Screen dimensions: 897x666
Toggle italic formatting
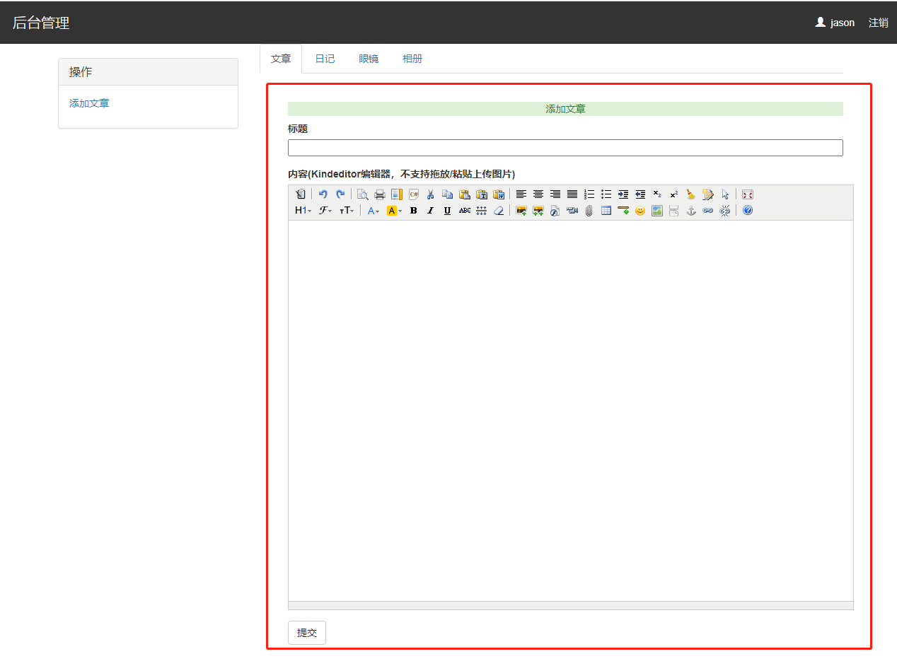(431, 211)
